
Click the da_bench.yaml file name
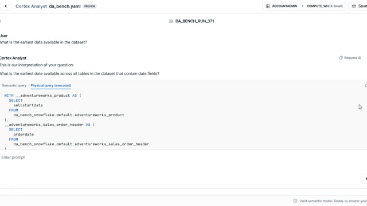pos(65,6)
